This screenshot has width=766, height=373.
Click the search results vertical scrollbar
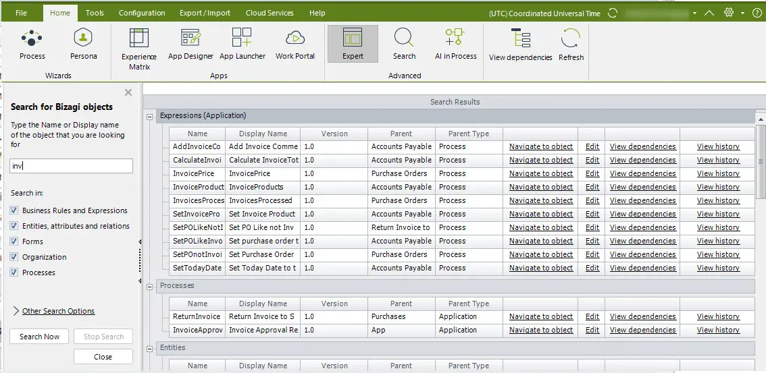pos(760,161)
